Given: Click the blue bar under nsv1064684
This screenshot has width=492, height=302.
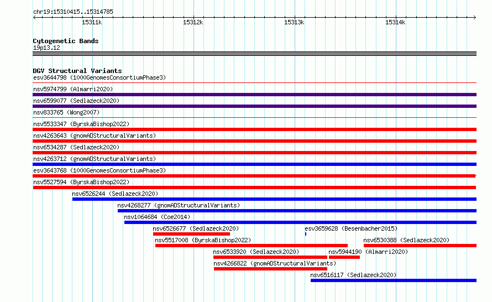Looking at the screenshot, I should [x=300, y=222].
